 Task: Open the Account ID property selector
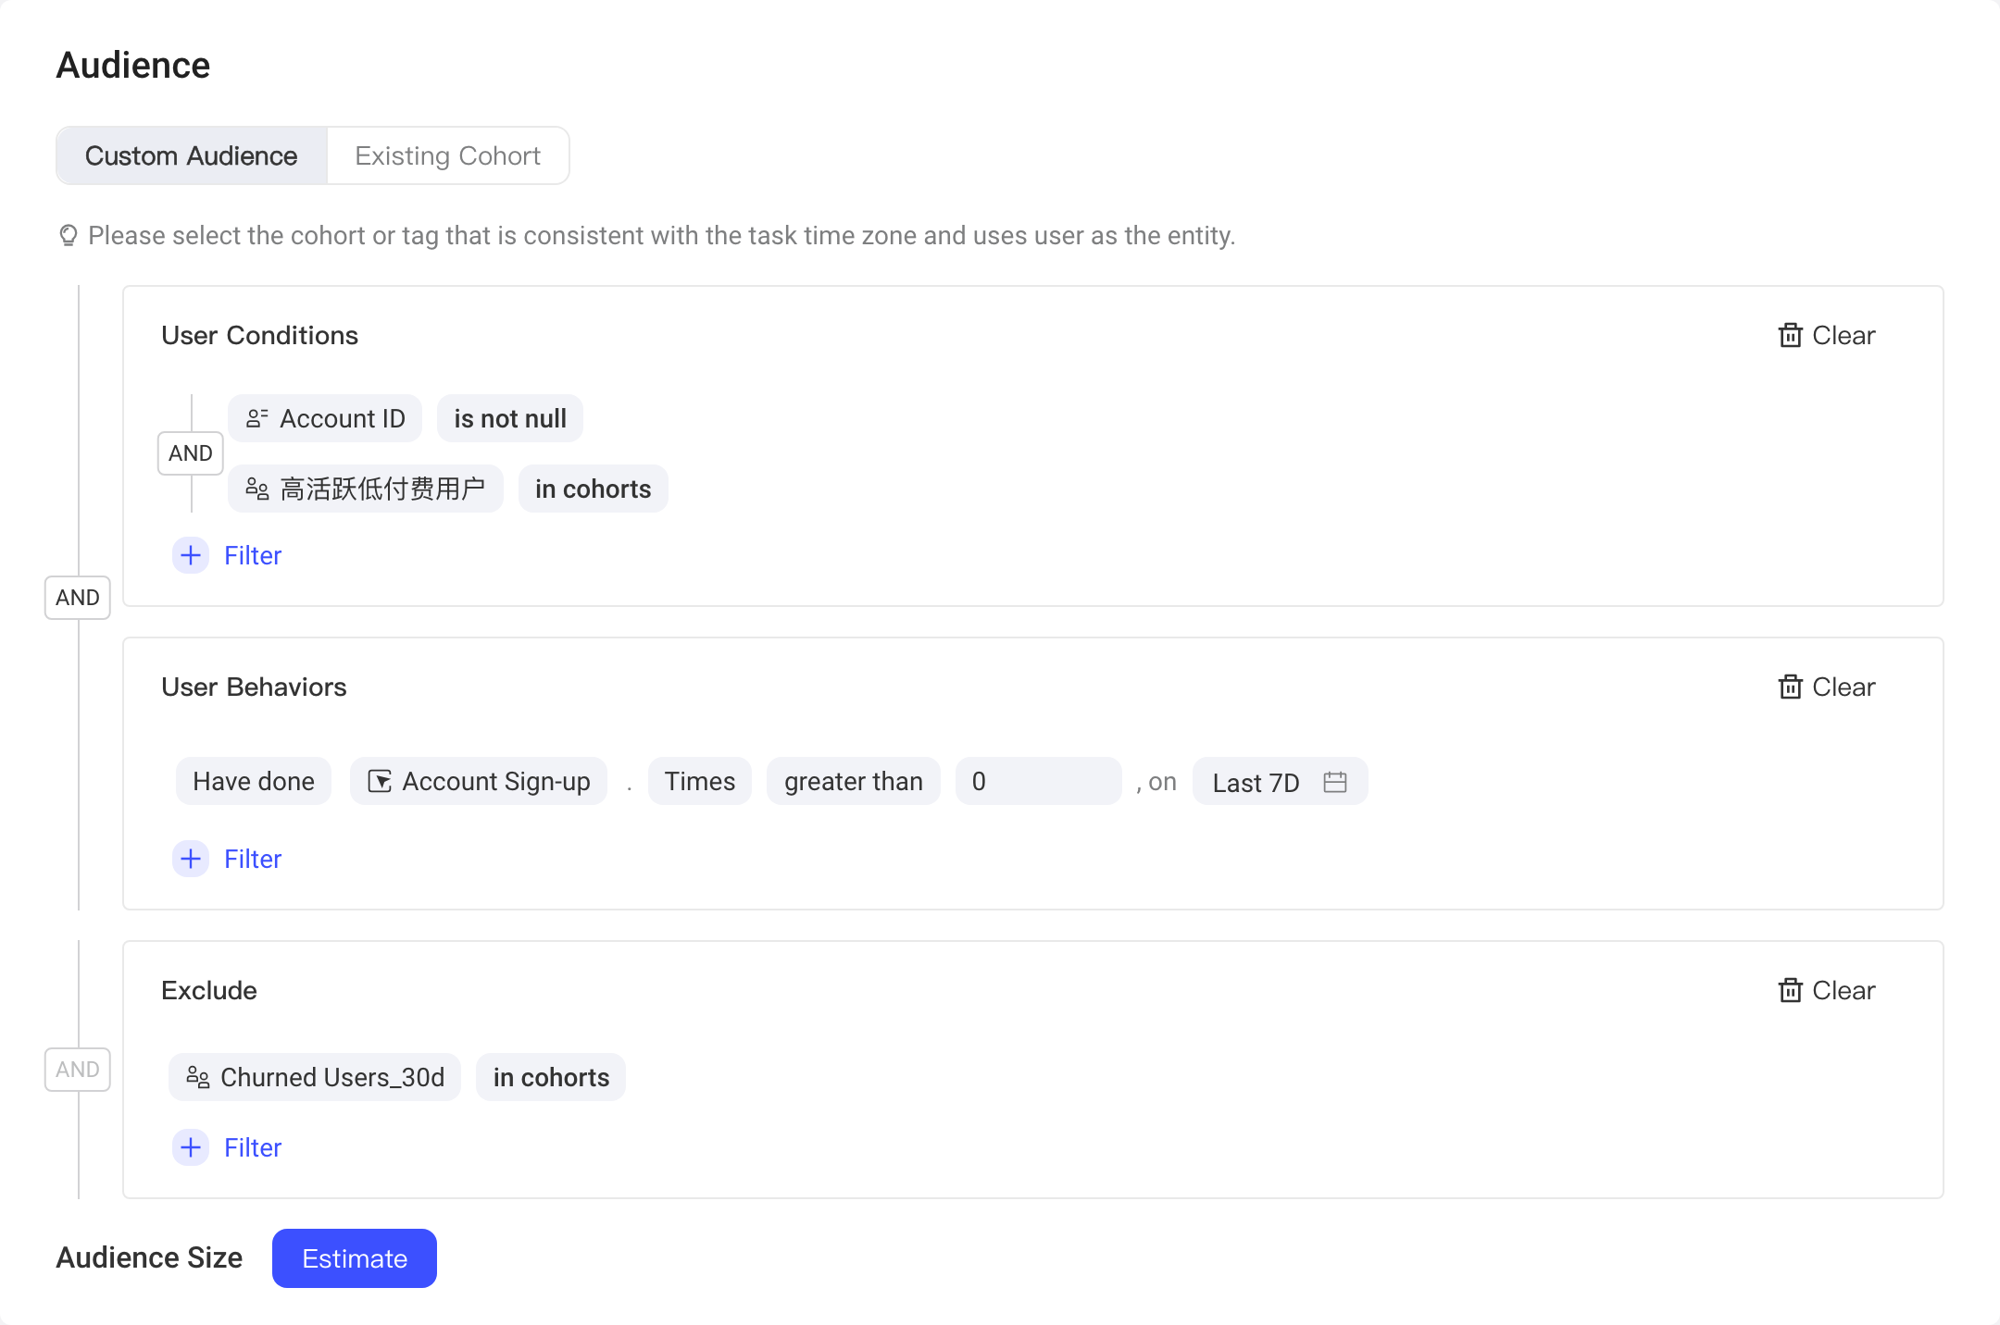[325, 418]
